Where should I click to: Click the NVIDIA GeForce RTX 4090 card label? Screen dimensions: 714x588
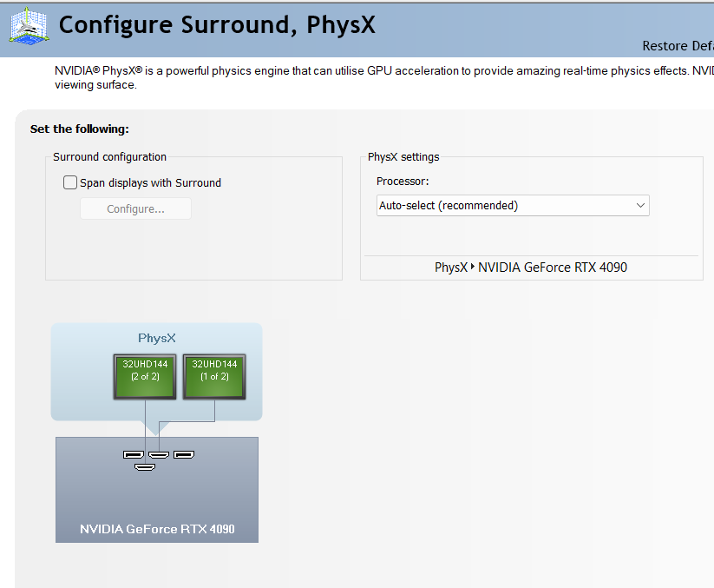pos(157,529)
